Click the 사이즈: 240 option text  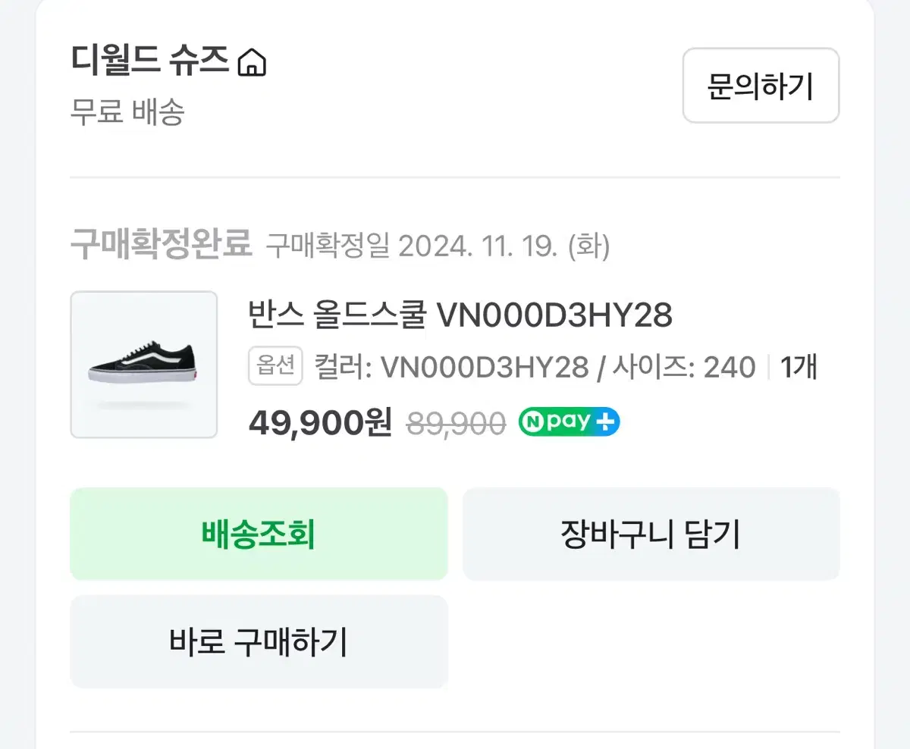(682, 368)
